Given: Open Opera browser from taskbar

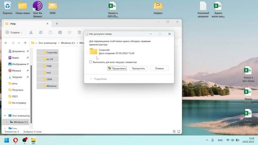Looking at the screenshot, I should pos(15,140).
